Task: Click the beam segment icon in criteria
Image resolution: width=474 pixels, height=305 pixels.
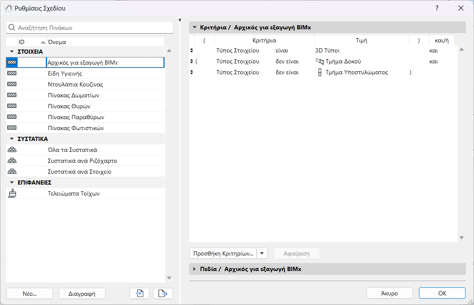Action: (x=319, y=61)
